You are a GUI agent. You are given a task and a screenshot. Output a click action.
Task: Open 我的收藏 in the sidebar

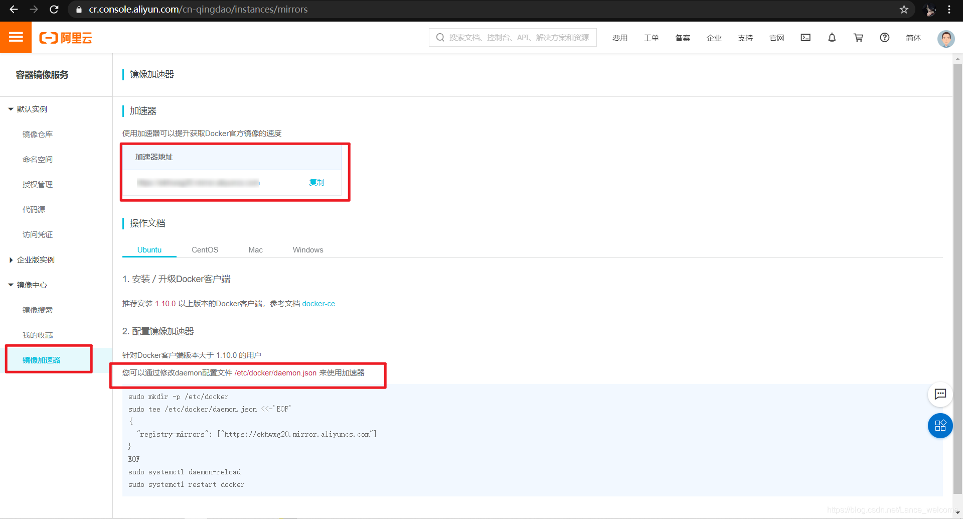pyautogui.click(x=38, y=335)
